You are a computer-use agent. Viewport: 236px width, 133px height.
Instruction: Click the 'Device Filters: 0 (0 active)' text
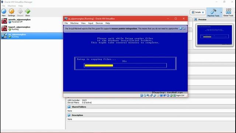[x=80, y=103]
